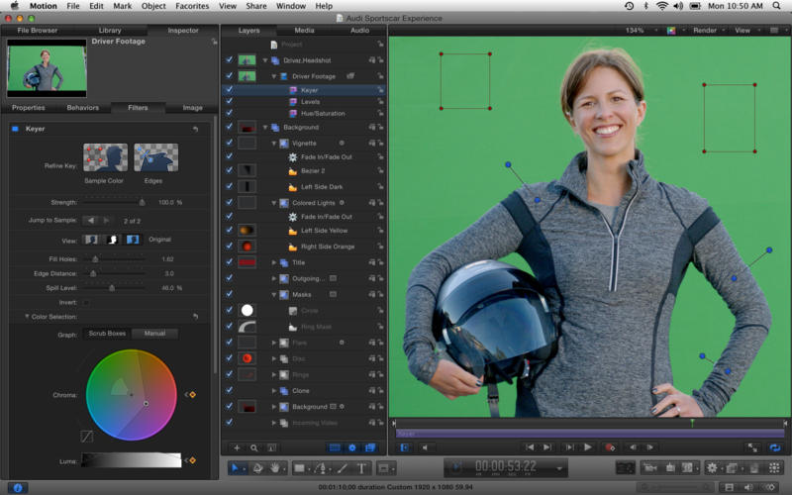Screen dimensions: 792x495
Task: Choose the Select/Transform arrow tool
Action: 236,468
